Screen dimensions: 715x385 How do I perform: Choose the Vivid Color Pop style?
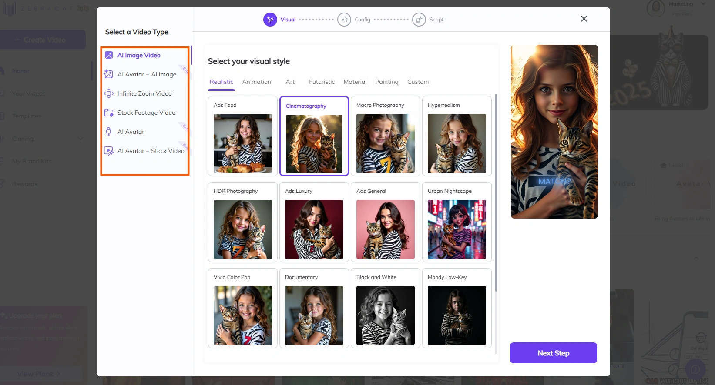click(243, 308)
